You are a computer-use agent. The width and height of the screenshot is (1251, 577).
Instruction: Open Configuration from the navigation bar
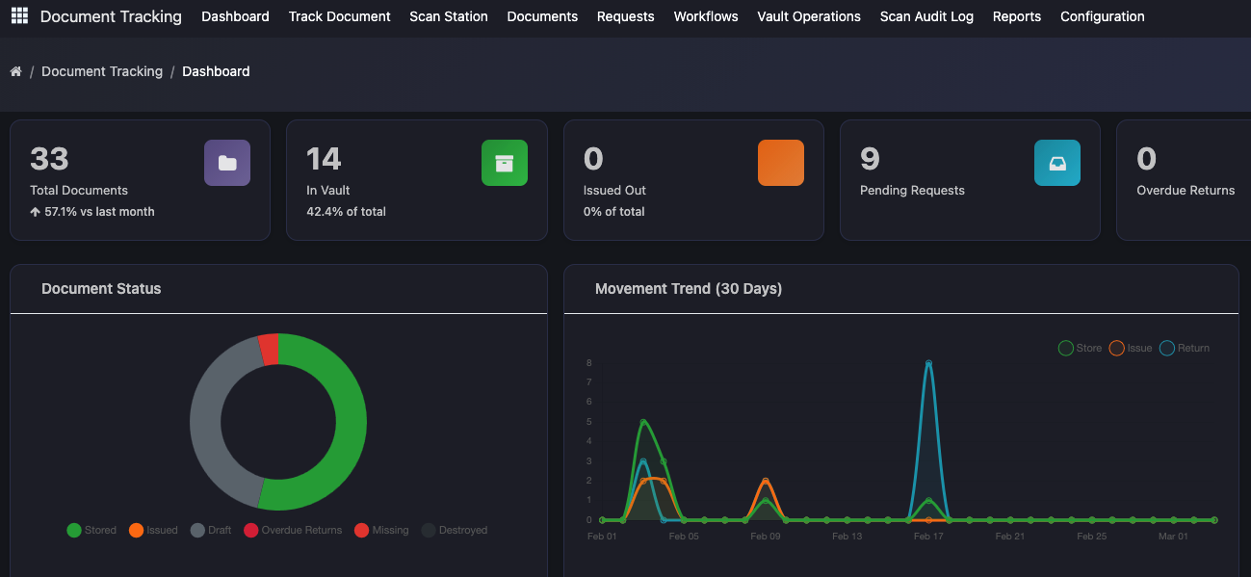(1102, 16)
